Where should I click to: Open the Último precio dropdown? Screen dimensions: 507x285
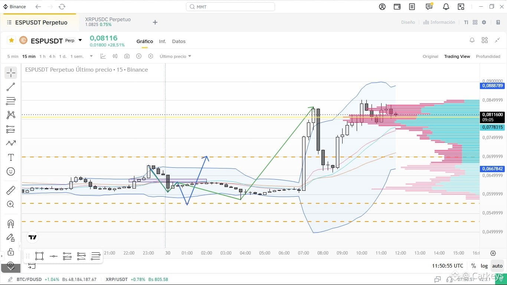pos(176,56)
